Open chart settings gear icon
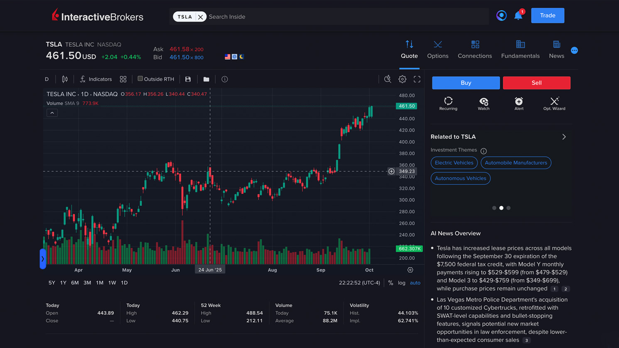This screenshot has height=348, width=619. click(402, 79)
